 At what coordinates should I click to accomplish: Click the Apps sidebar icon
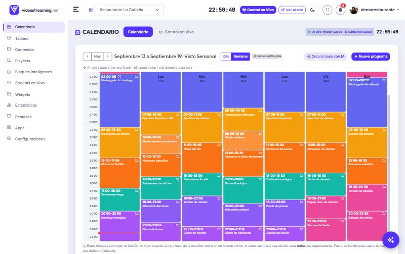[9, 127]
